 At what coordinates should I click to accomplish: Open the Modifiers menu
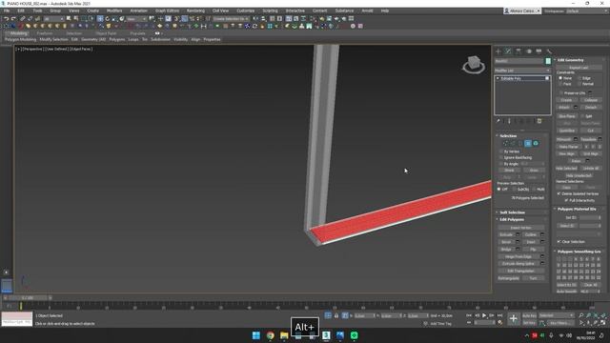point(114,10)
